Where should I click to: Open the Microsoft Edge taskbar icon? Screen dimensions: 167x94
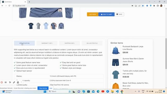[98, 91]
